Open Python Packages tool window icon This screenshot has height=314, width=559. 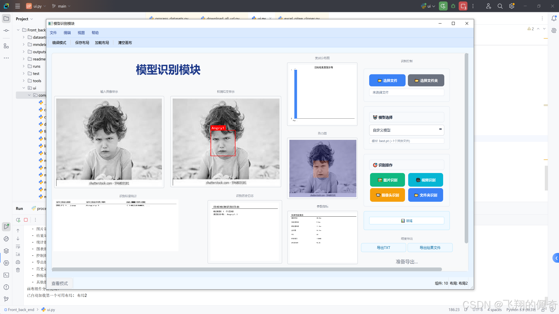(x=6, y=251)
